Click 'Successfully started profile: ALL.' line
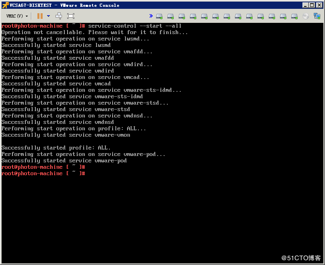325x265 pixels. click(56, 148)
